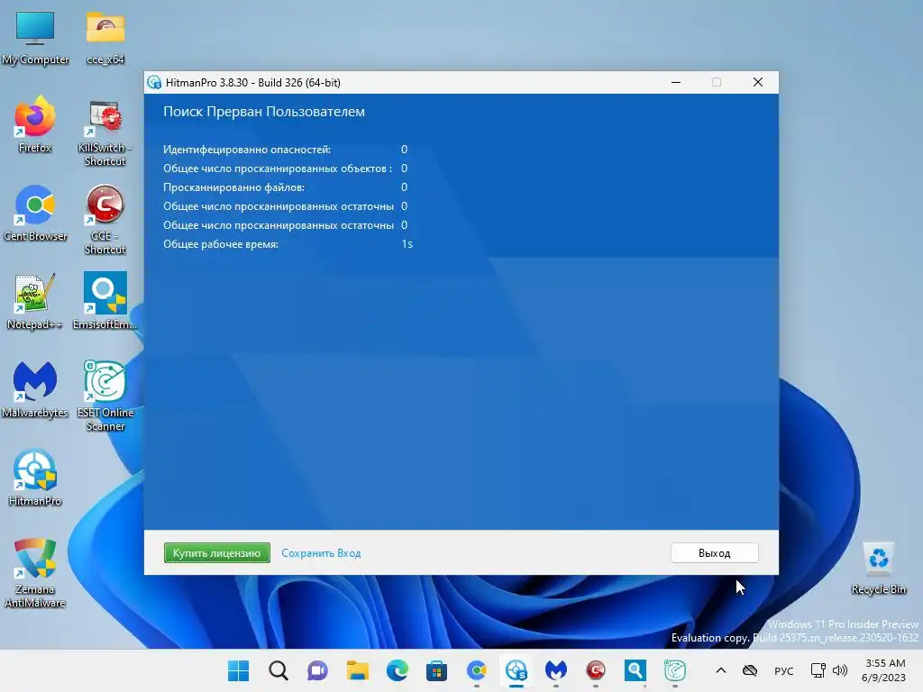The height and width of the screenshot is (692, 923).
Task: Select the Recycle Bin icon
Action: point(878,568)
